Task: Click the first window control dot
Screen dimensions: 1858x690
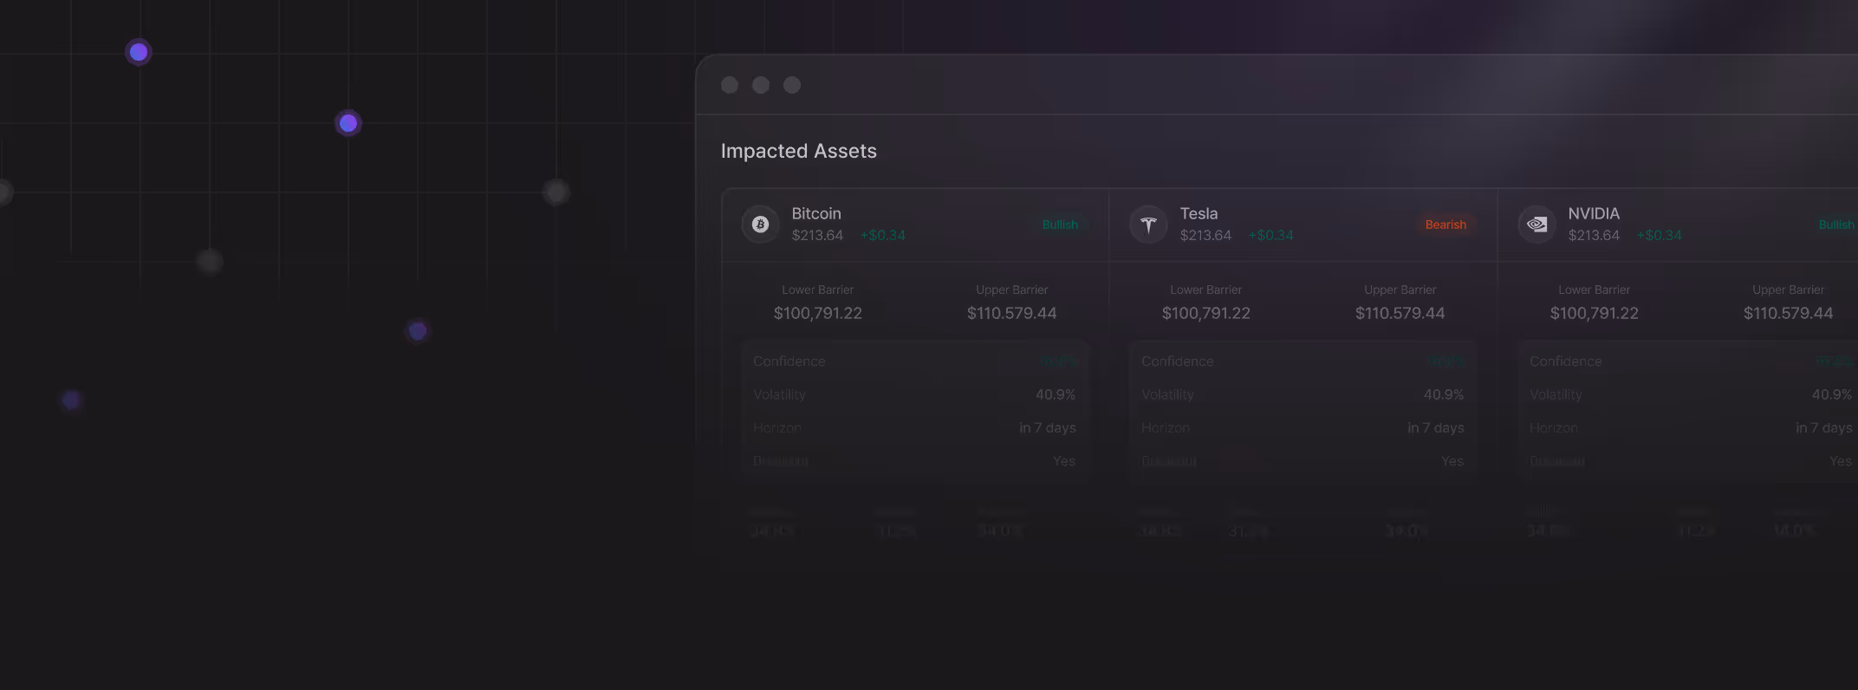Action: (730, 85)
